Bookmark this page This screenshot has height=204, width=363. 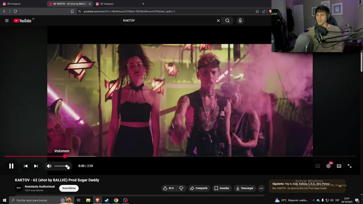click(72, 11)
